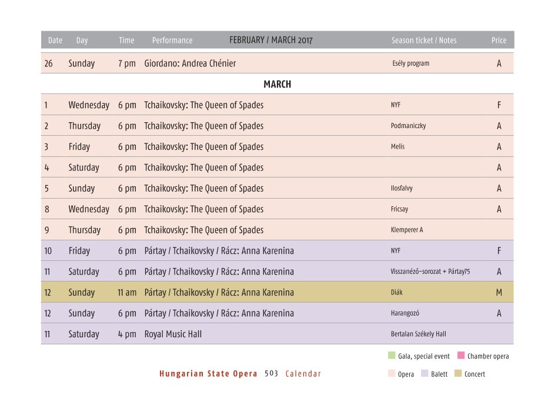Viewport: 555px width, 399px height.
Task: Select the Esély program note
Action: [x=410, y=63]
